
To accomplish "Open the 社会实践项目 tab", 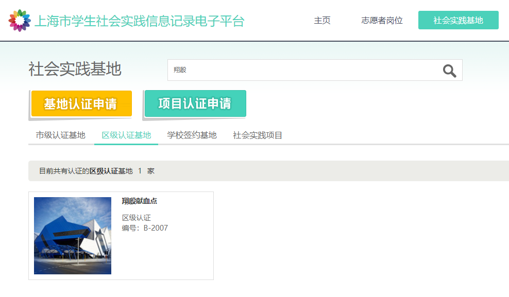I will click(x=258, y=135).
